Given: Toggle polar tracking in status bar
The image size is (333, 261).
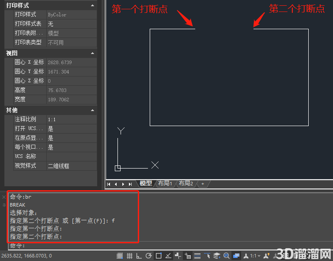Looking at the screenshot, I should point(149,255).
